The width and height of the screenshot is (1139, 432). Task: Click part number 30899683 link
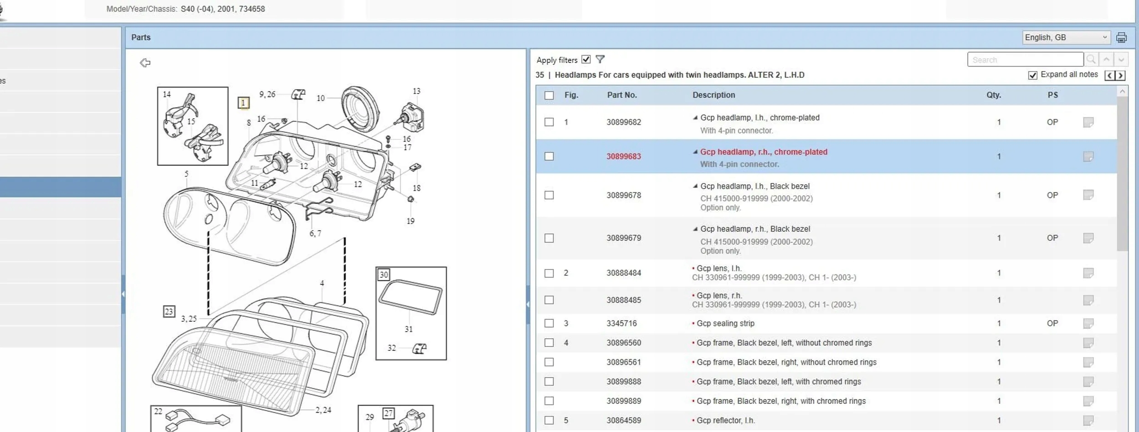point(623,156)
